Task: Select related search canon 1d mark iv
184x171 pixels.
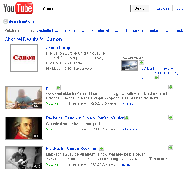Action: coord(129,31)
